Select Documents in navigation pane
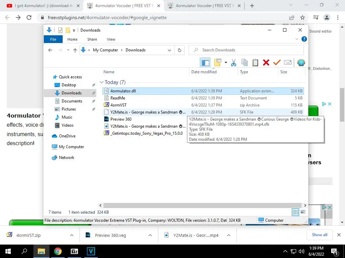 (72, 101)
